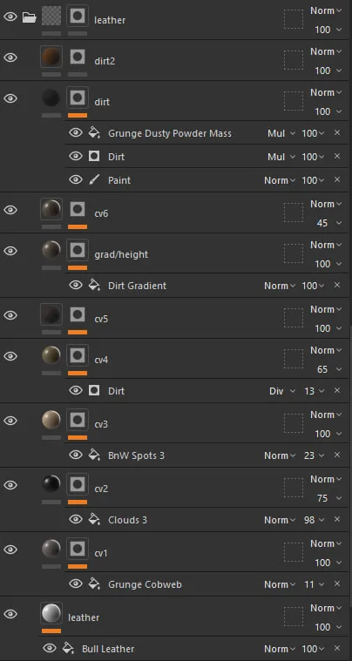Select the Clouds 3 effect row

(208, 520)
